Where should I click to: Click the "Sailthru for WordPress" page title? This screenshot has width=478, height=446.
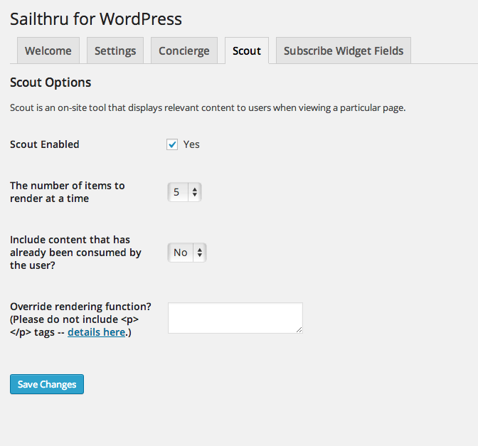pos(96,19)
